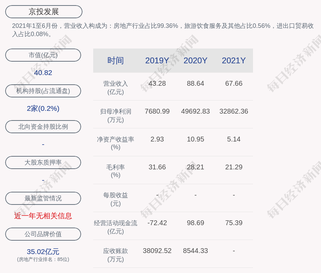Select net profit value 49692.83
Screen dimensions: 321x273
195,111
